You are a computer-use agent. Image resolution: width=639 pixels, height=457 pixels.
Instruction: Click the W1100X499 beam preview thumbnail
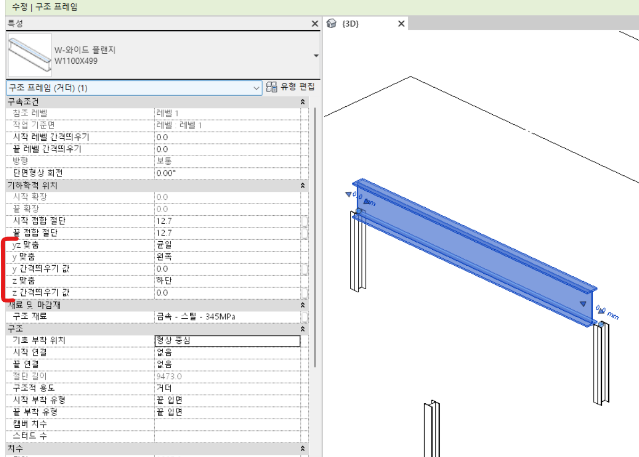point(29,55)
